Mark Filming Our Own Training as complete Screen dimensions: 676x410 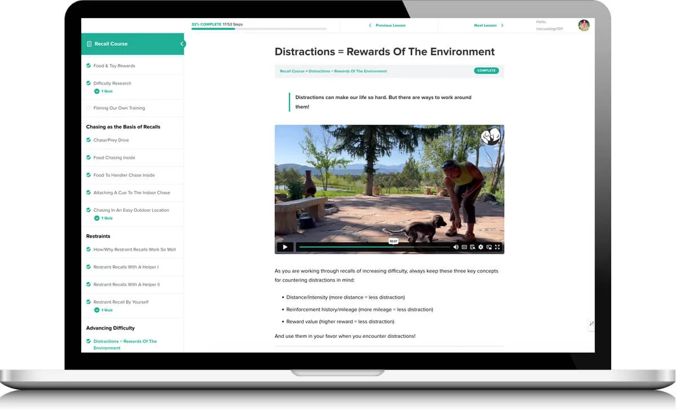click(88, 108)
